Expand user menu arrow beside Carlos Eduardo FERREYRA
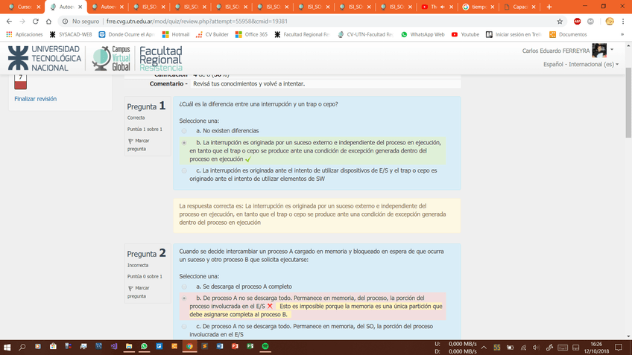This screenshot has height=355, width=632. (x=612, y=50)
